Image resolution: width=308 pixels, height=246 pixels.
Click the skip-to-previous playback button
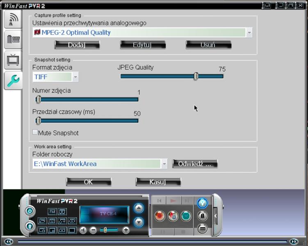[x=159, y=200]
